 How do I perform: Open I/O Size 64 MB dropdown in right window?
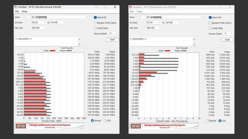coord(173,22)
